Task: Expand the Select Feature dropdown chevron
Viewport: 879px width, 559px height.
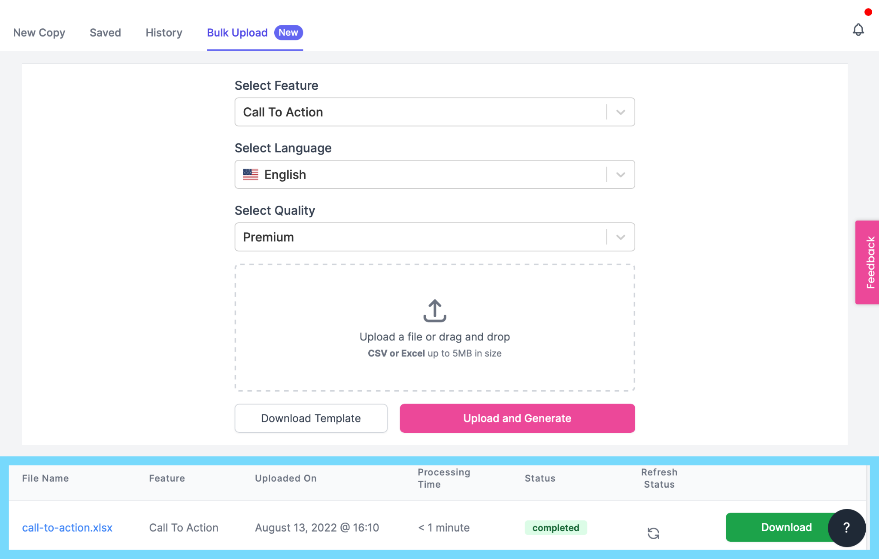Action: coord(621,112)
